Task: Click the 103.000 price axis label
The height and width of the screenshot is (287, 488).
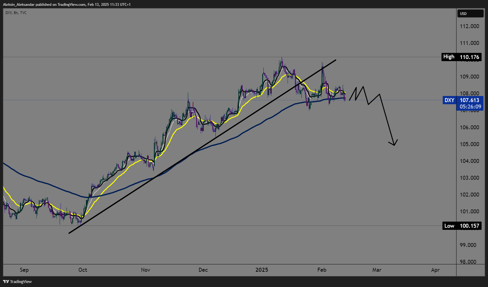Action: [x=469, y=178]
